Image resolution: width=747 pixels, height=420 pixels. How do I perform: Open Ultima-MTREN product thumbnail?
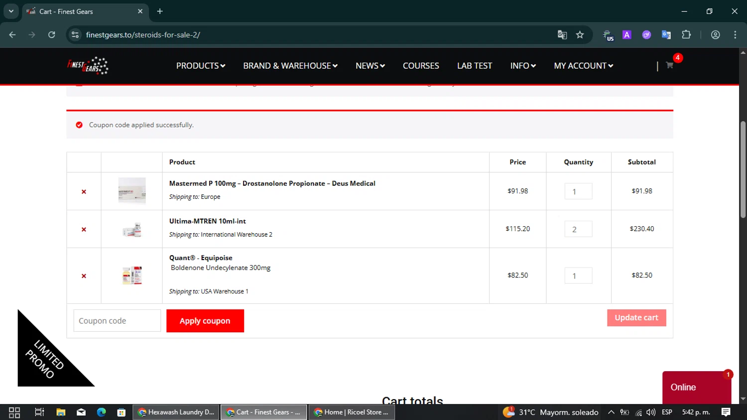(x=132, y=230)
